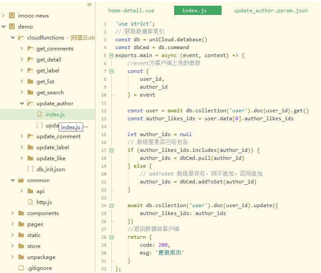321x273 pixels.
Task: Click the get_search folder icon
Action: click(30, 92)
